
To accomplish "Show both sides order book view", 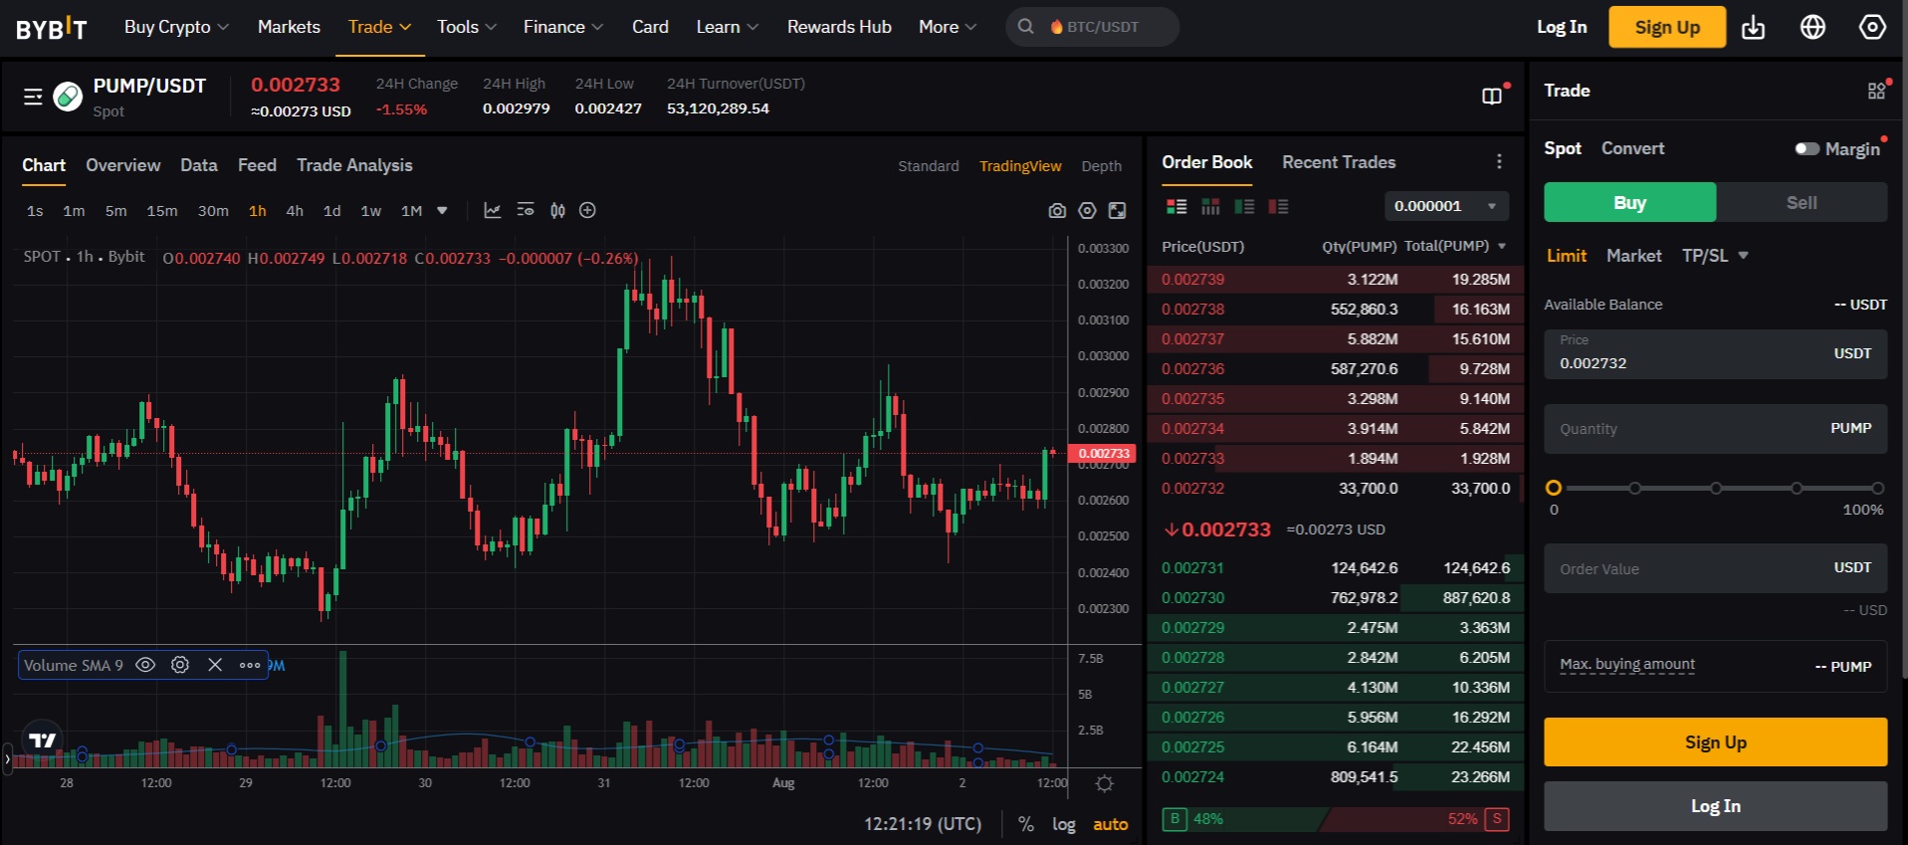I will click(x=1176, y=206).
